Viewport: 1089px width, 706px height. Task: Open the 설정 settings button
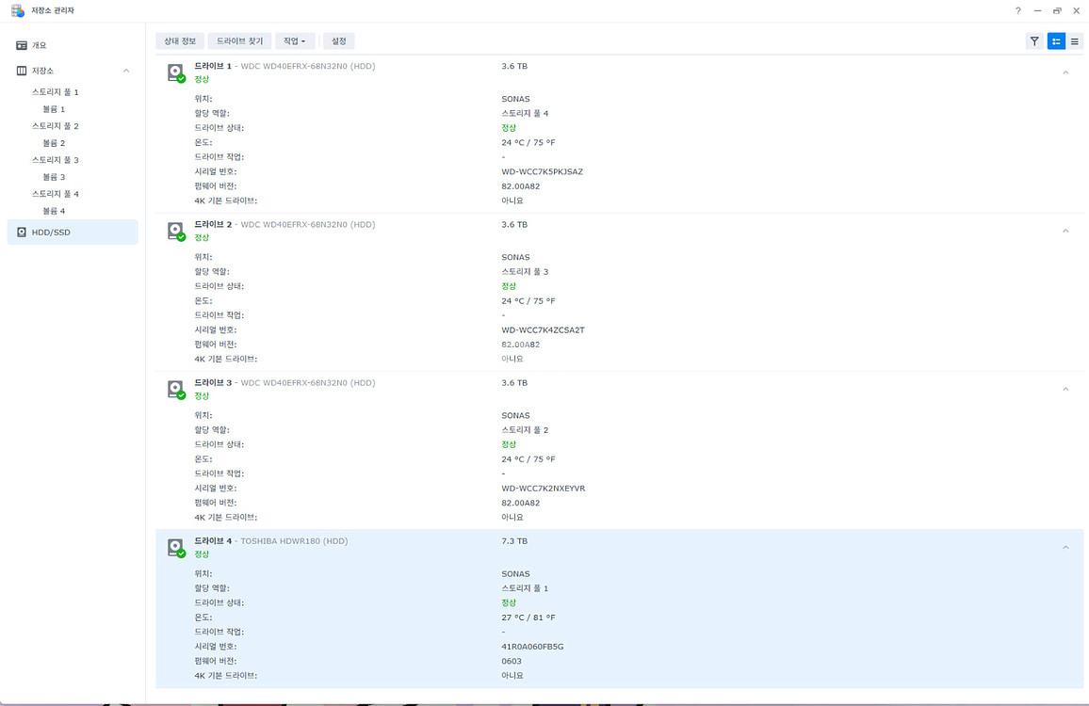click(x=339, y=41)
